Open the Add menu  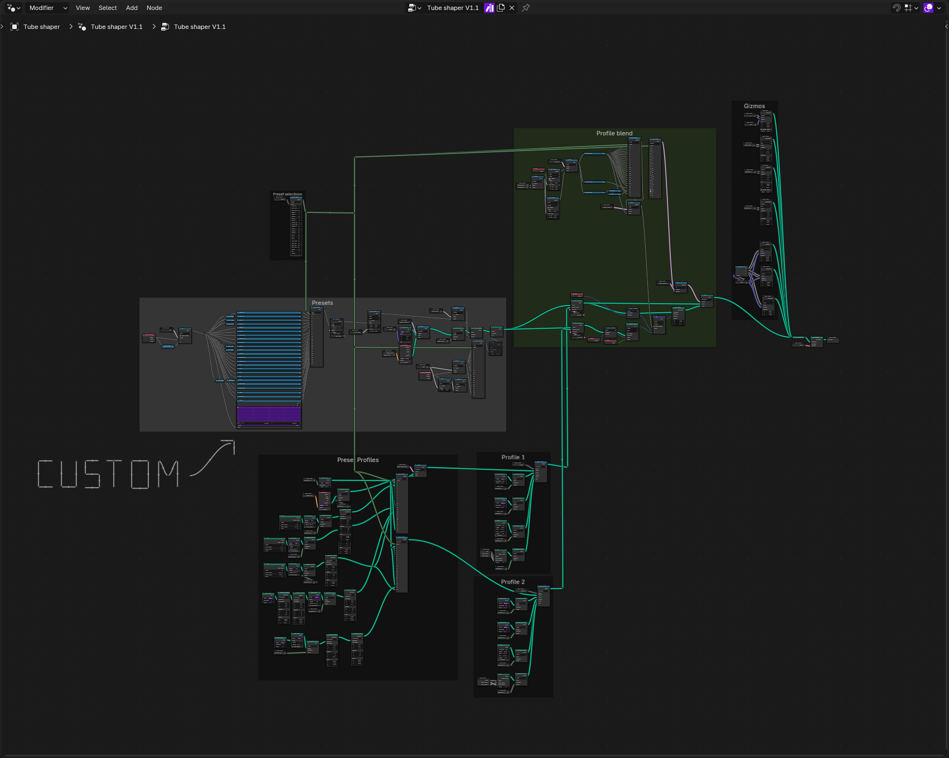[131, 8]
